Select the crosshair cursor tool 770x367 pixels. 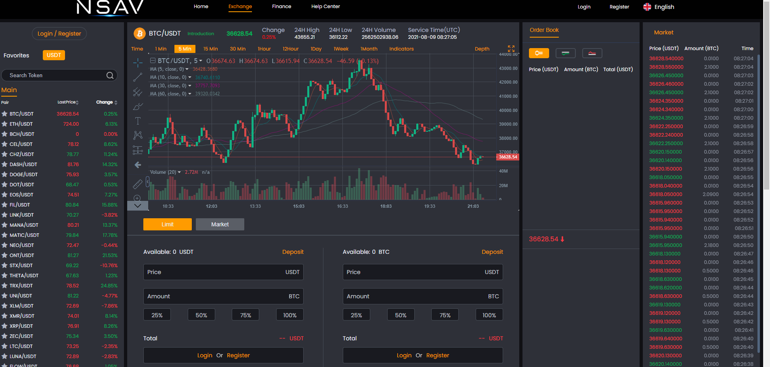pyautogui.click(x=138, y=63)
